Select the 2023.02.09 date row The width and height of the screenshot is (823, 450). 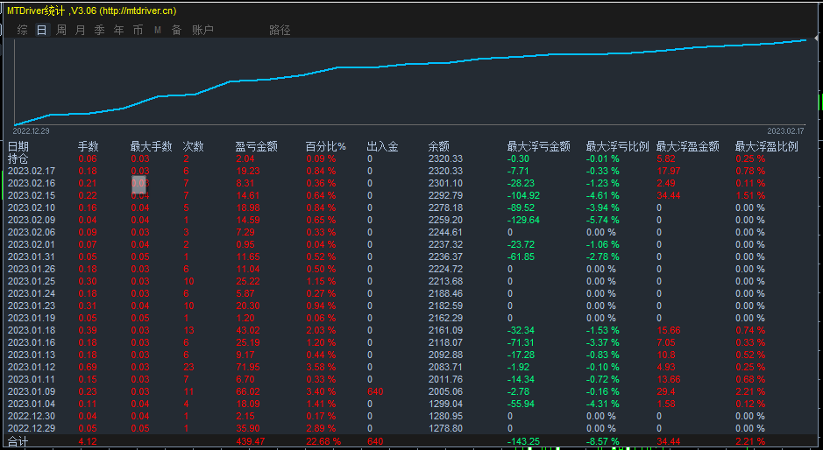(32, 220)
